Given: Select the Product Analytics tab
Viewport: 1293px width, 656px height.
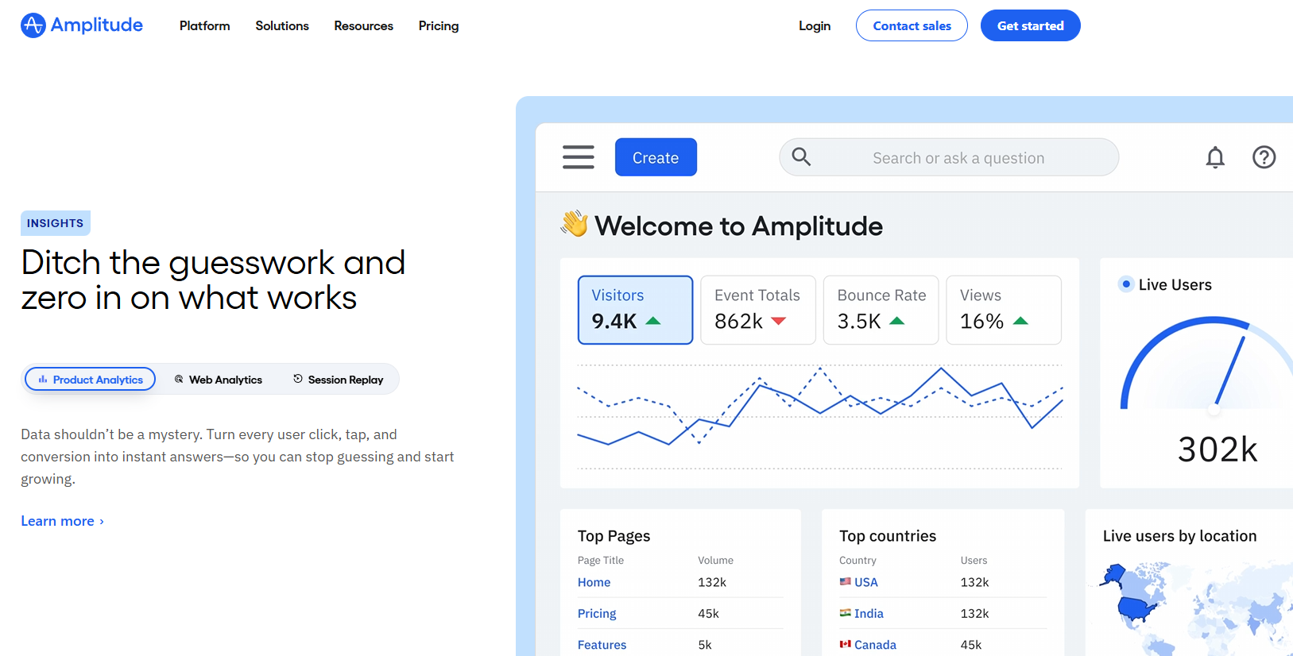Looking at the screenshot, I should [x=91, y=379].
